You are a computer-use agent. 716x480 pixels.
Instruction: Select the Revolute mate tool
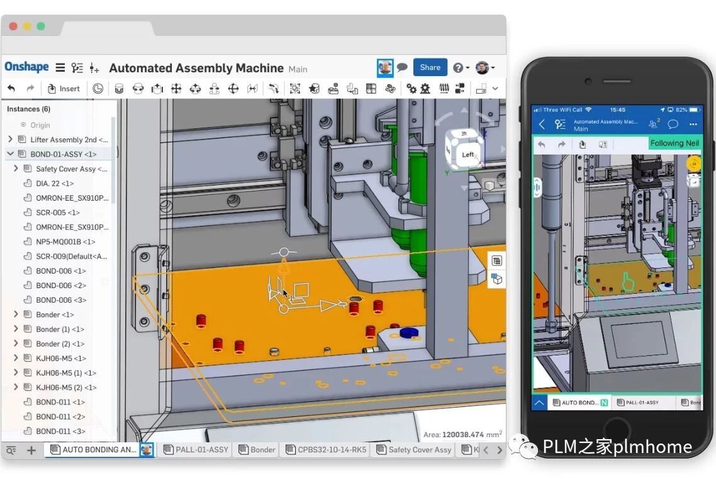(x=138, y=89)
